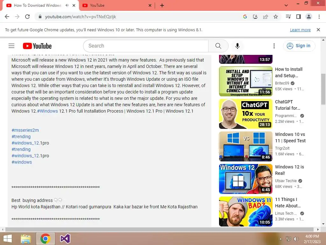The width and height of the screenshot is (326, 245).
Task: Click the install app icon in address bar
Action: [x=255, y=17]
